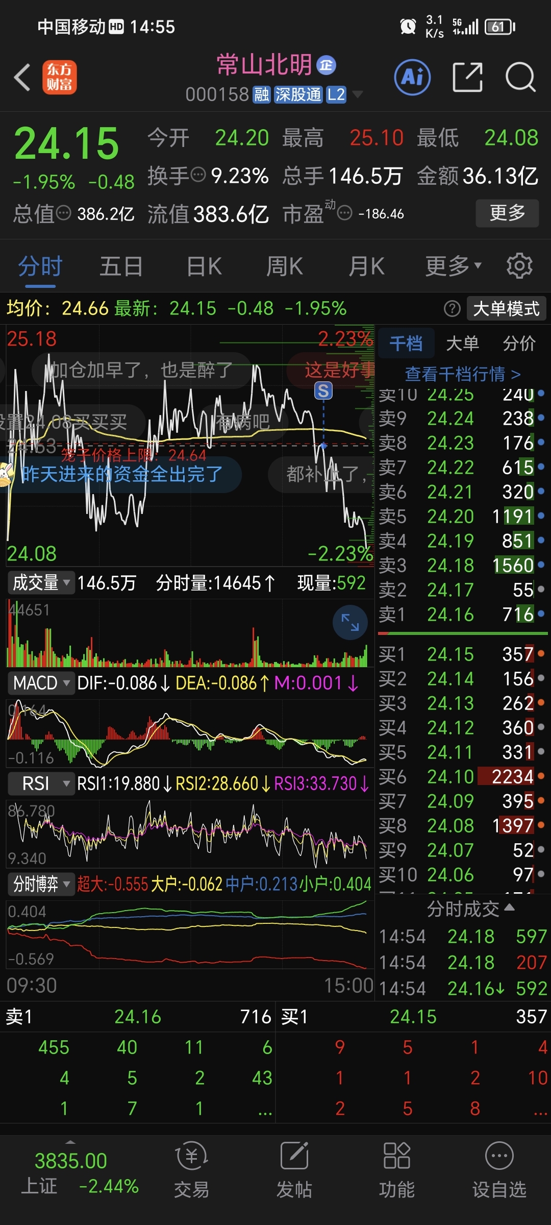Tap the L2 tag
This screenshot has width=551, height=1225.
(x=336, y=94)
